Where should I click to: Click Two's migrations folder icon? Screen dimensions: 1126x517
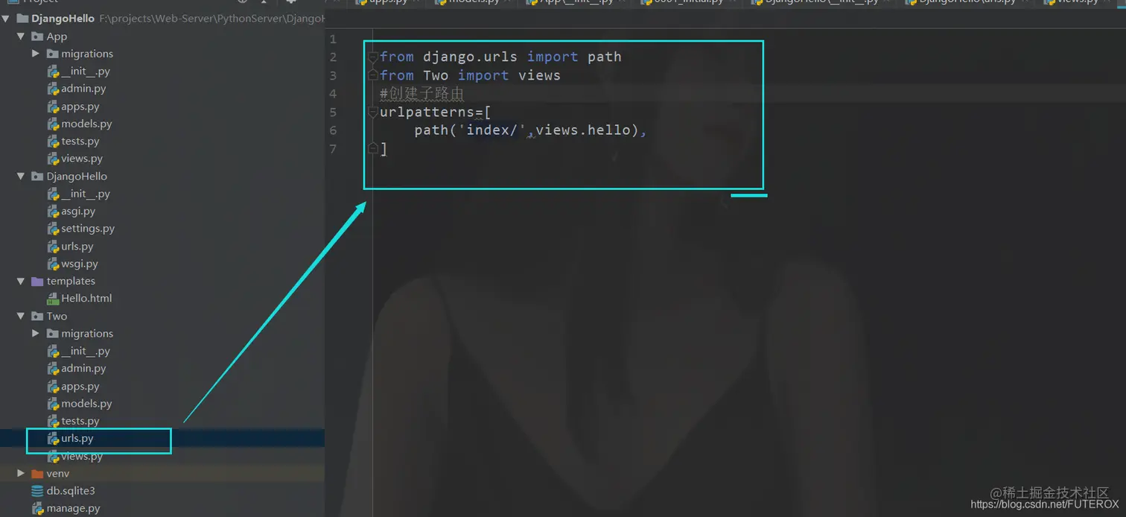[53, 333]
